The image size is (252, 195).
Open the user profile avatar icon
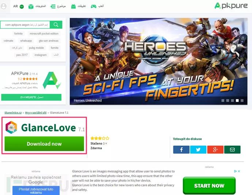pos(3,6)
